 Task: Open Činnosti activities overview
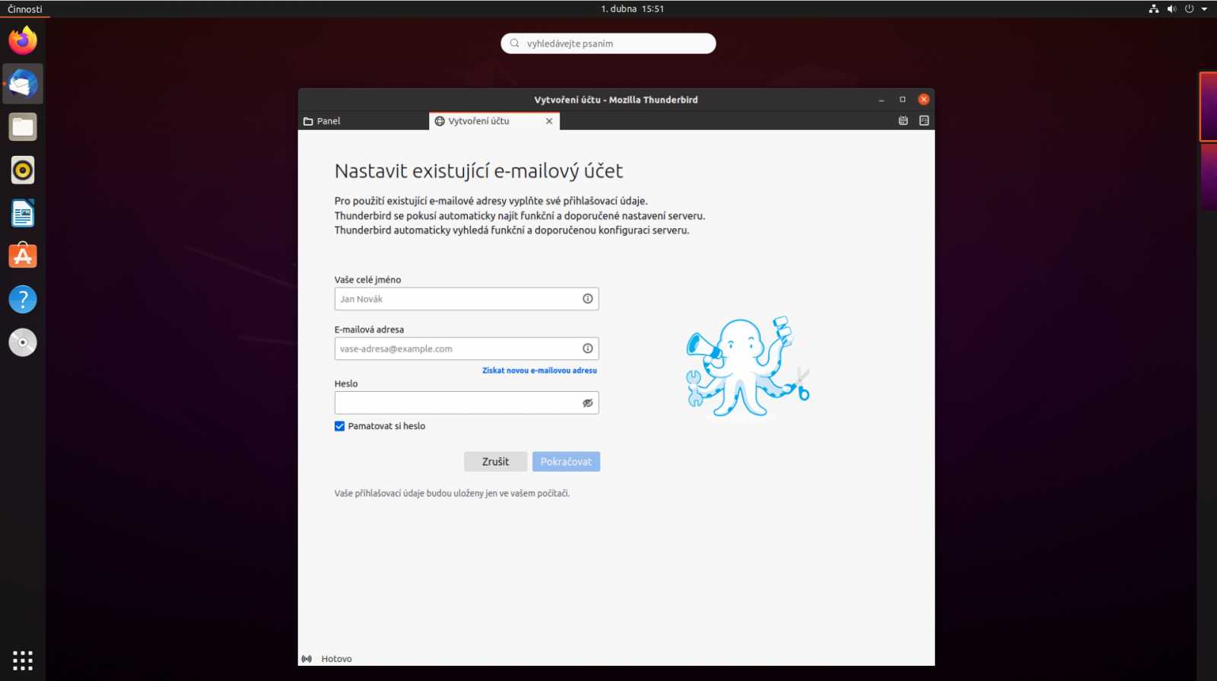click(25, 9)
